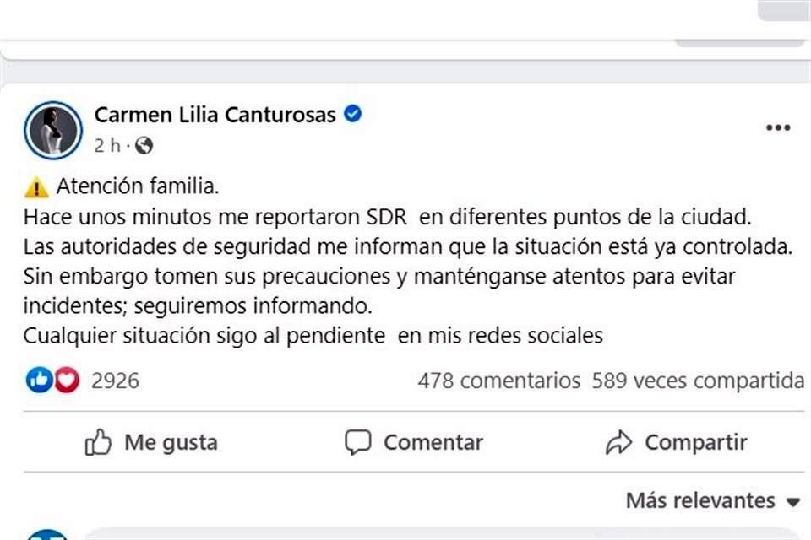Viewport: 811px width, 540px height.
Task: Select the Me gusta action bar item
Action: [156, 441]
